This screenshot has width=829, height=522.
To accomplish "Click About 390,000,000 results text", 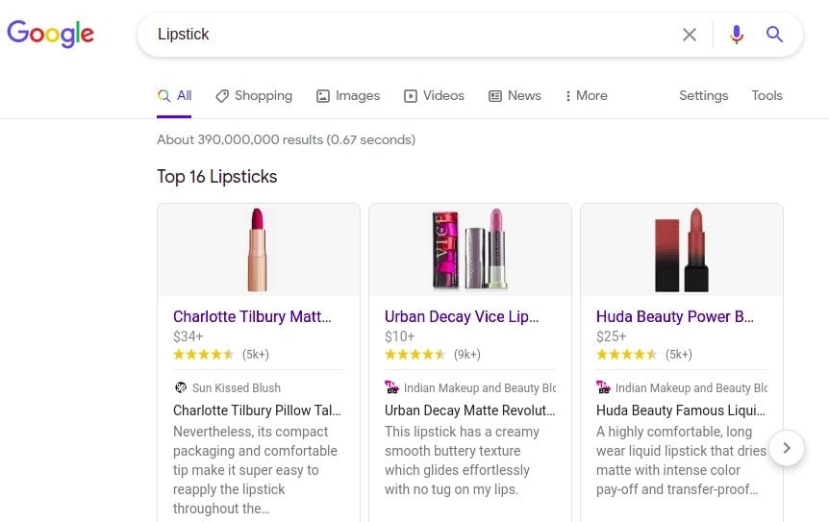I will pos(286,140).
